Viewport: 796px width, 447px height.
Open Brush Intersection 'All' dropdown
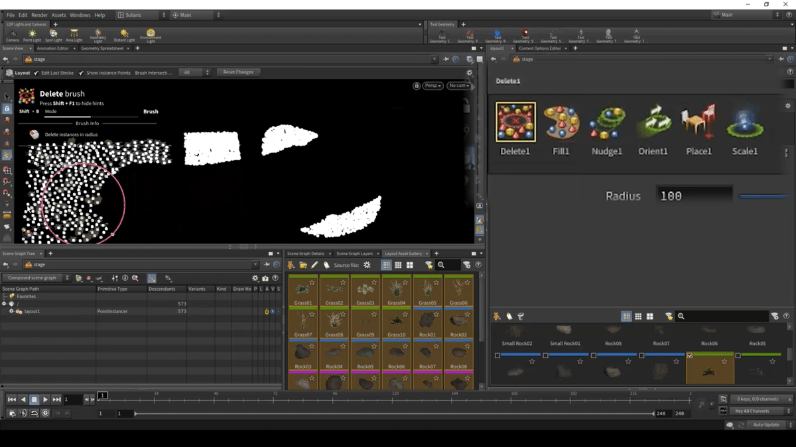[x=194, y=73]
